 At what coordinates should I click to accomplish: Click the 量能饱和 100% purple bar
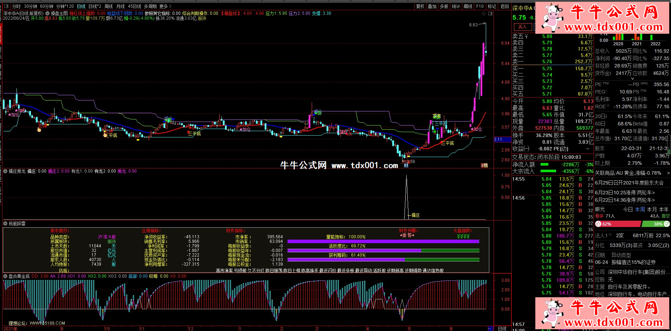click(383, 241)
